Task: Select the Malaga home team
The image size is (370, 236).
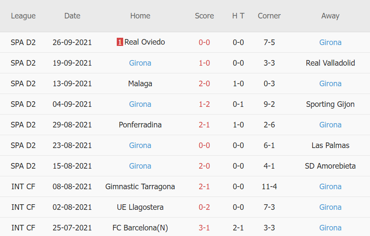Action: coord(140,84)
